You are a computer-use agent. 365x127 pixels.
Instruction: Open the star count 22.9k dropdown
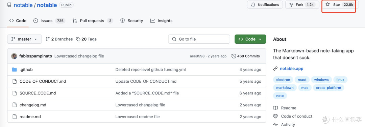point(348,5)
